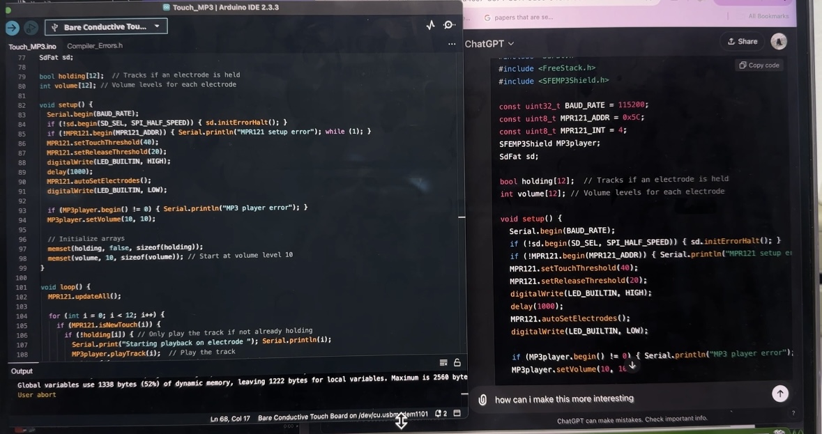The image size is (822, 434).
Task: Toggle the bottom panel visibility in status bar
Action: tap(457, 413)
